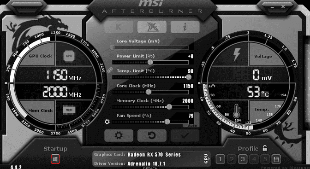Toggle Windows startup apply button
The image size is (310, 169).
[55, 159]
